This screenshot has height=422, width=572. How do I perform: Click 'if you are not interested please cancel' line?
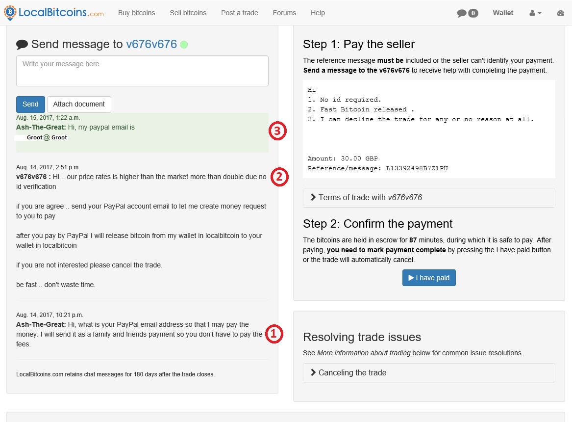pyautogui.click(x=89, y=265)
